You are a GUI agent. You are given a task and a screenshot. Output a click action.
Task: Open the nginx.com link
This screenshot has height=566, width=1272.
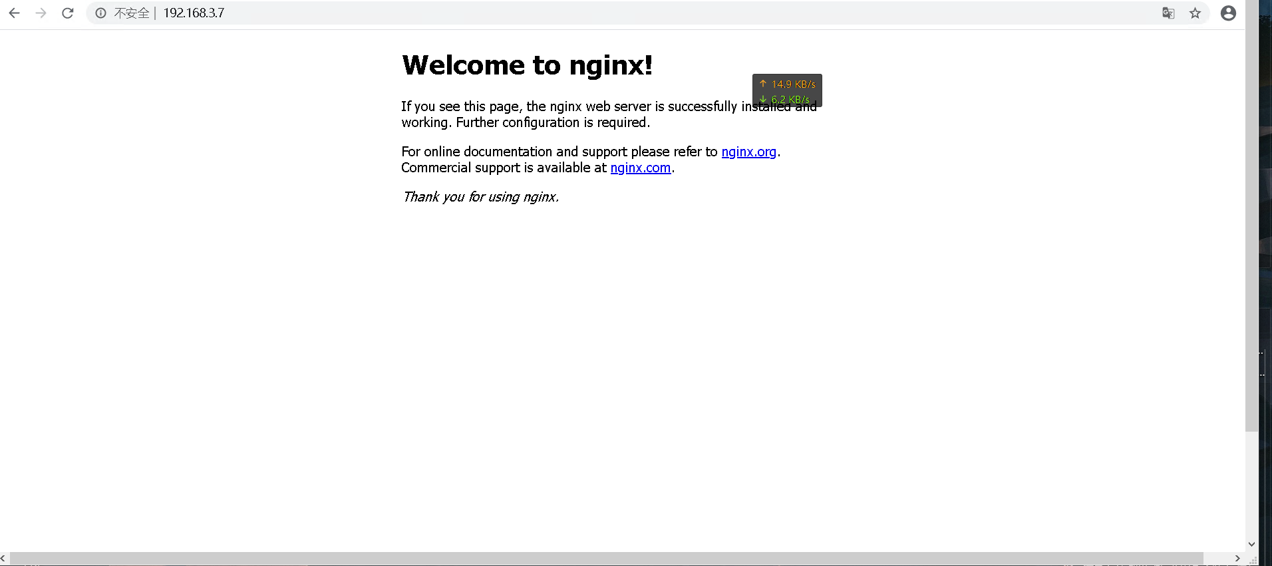coord(640,168)
